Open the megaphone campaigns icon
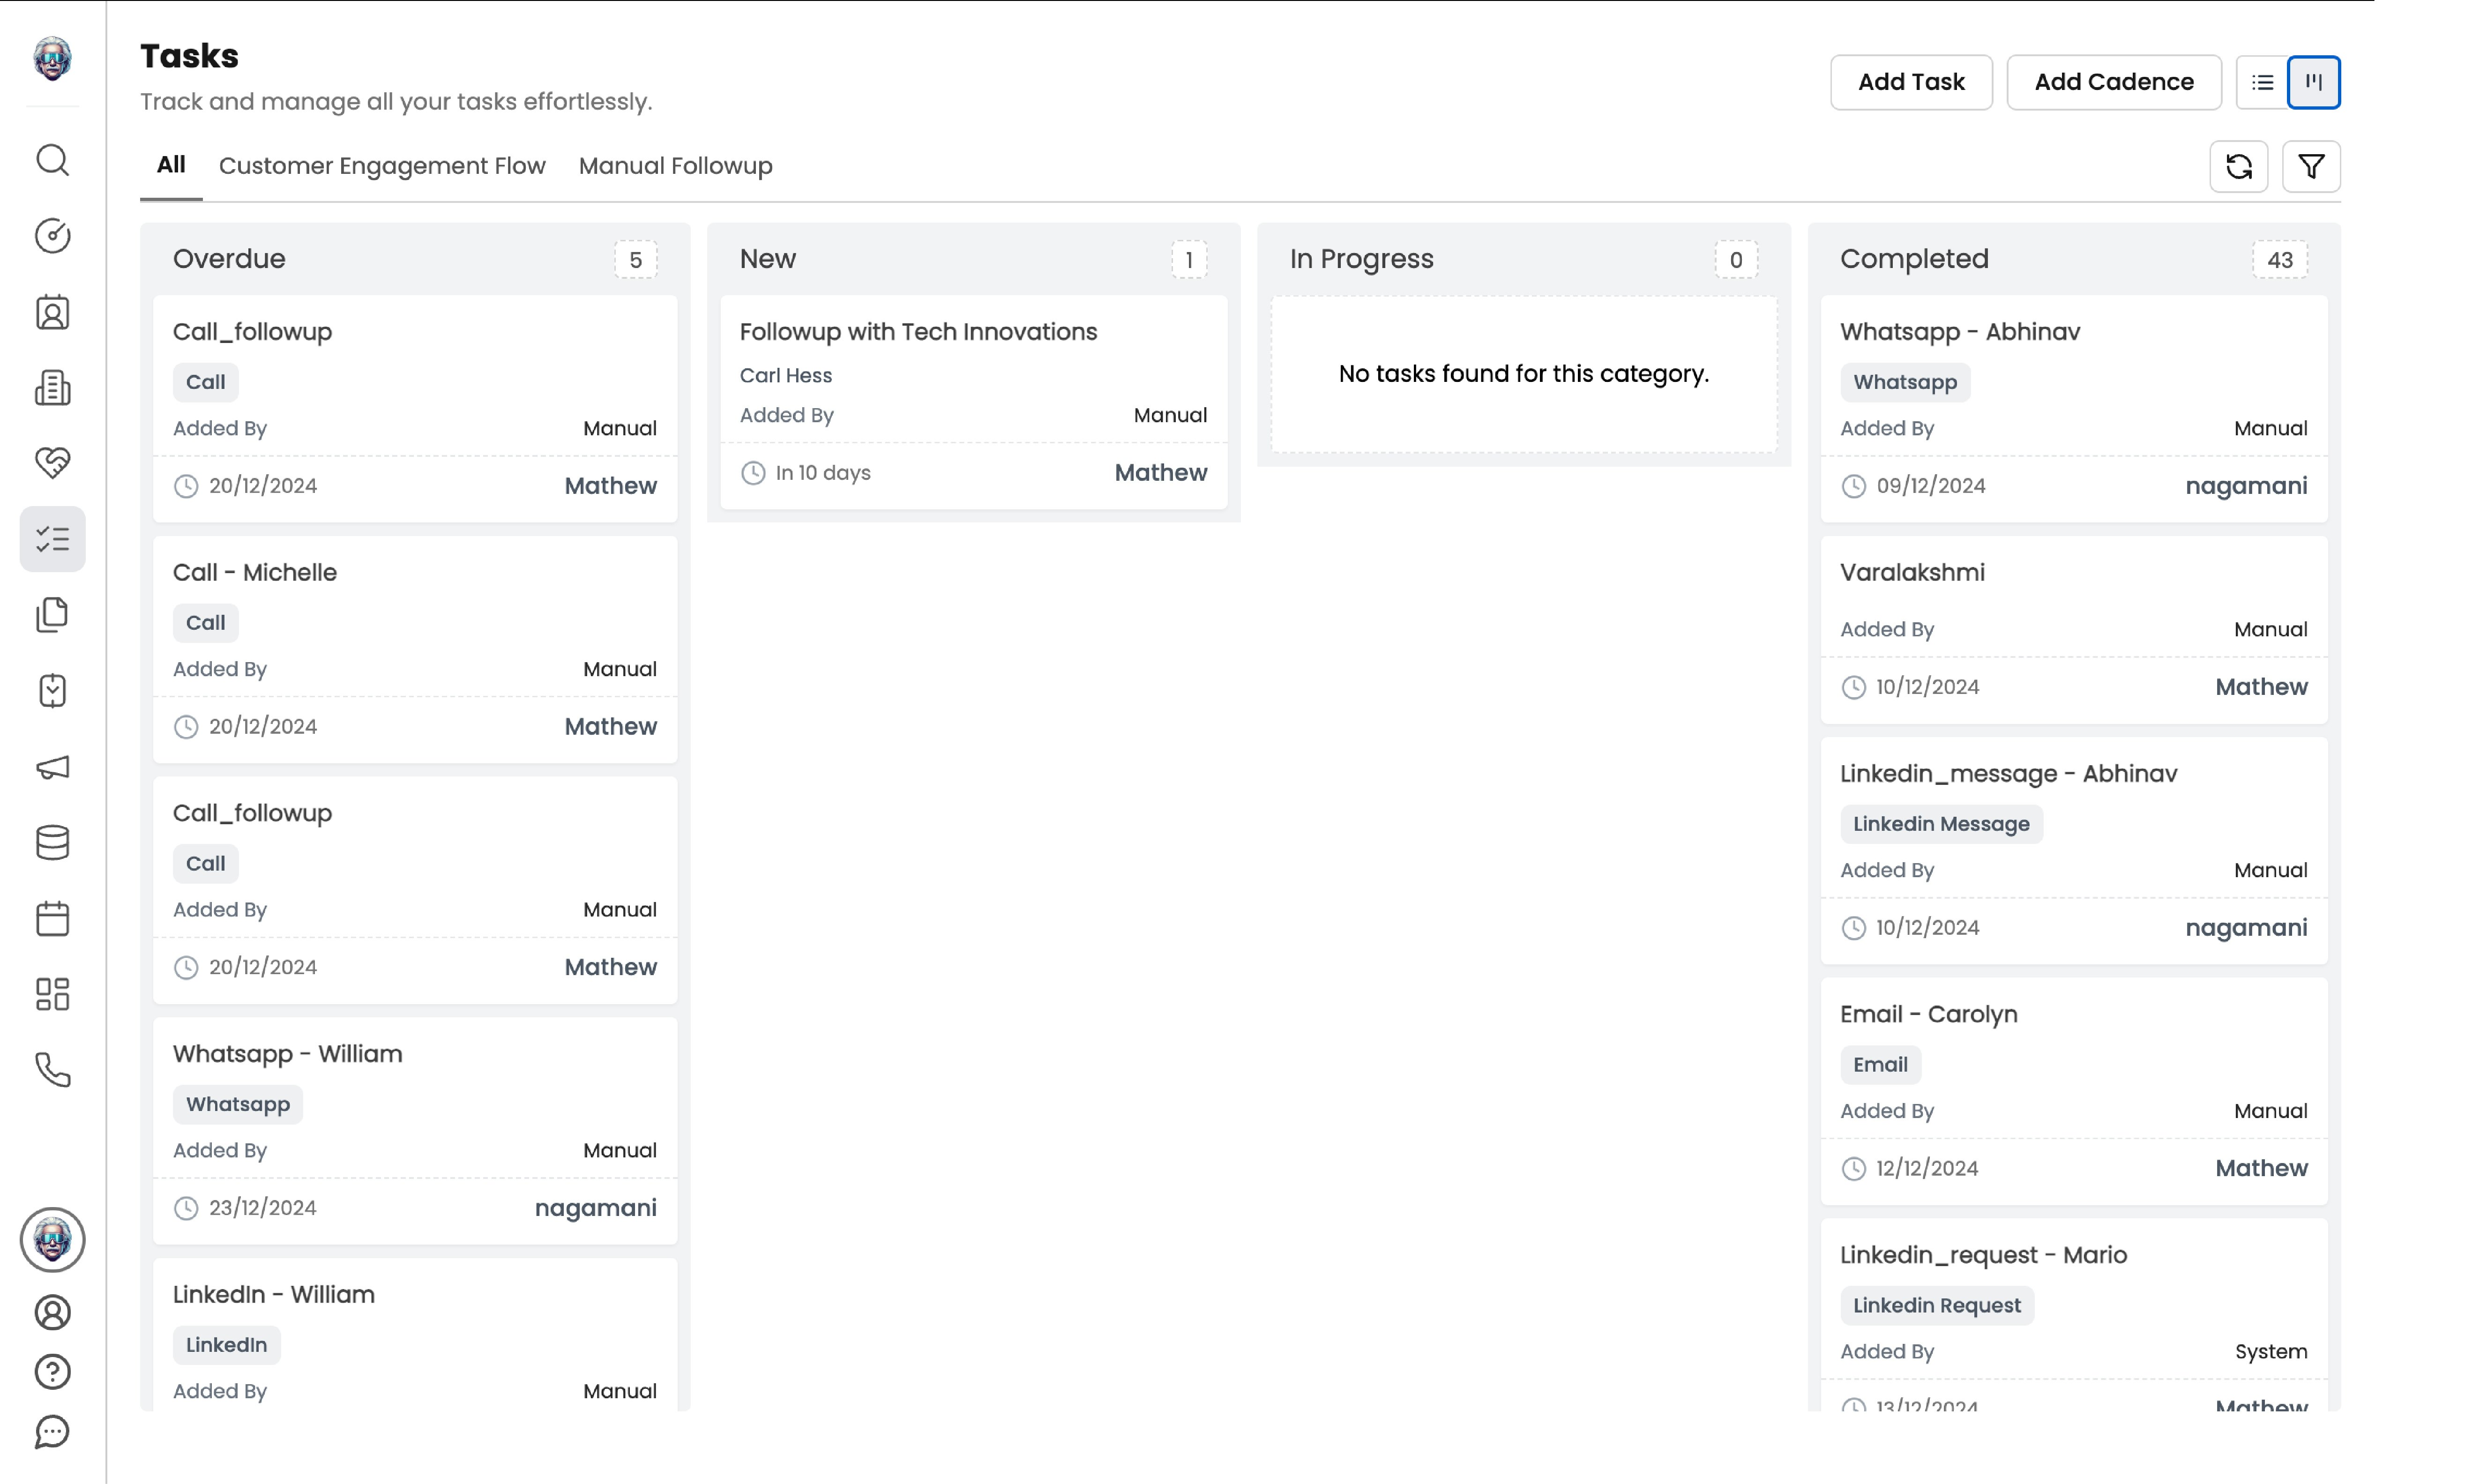2480x1484 pixels. [x=52, y=767]
